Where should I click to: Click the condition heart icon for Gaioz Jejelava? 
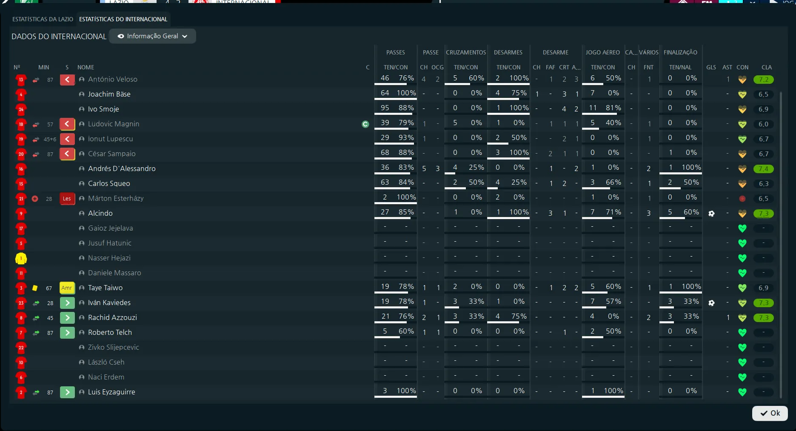742,228
